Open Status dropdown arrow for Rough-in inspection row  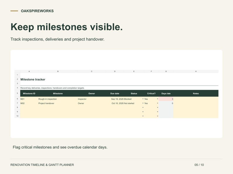coord(143,99)
